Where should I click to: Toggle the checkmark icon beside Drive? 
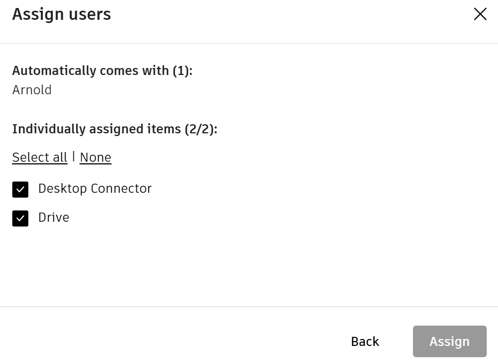click(x=20, y=218)
